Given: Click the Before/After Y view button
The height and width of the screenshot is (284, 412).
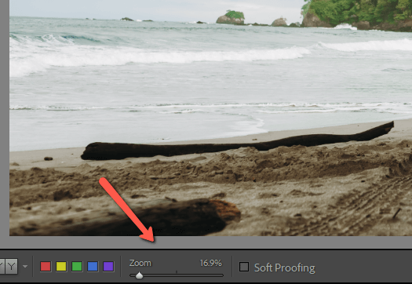Looking at the screenshot, I should [12, 267].
